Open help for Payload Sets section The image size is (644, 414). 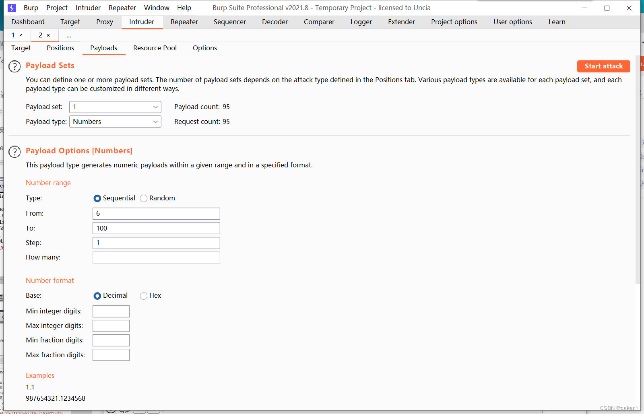pos(14,66)
